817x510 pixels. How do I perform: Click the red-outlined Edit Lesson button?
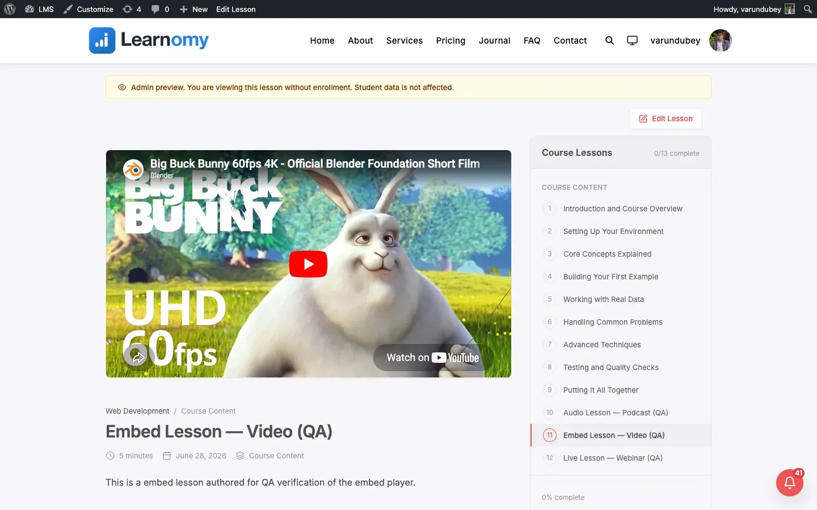[666, 118]
